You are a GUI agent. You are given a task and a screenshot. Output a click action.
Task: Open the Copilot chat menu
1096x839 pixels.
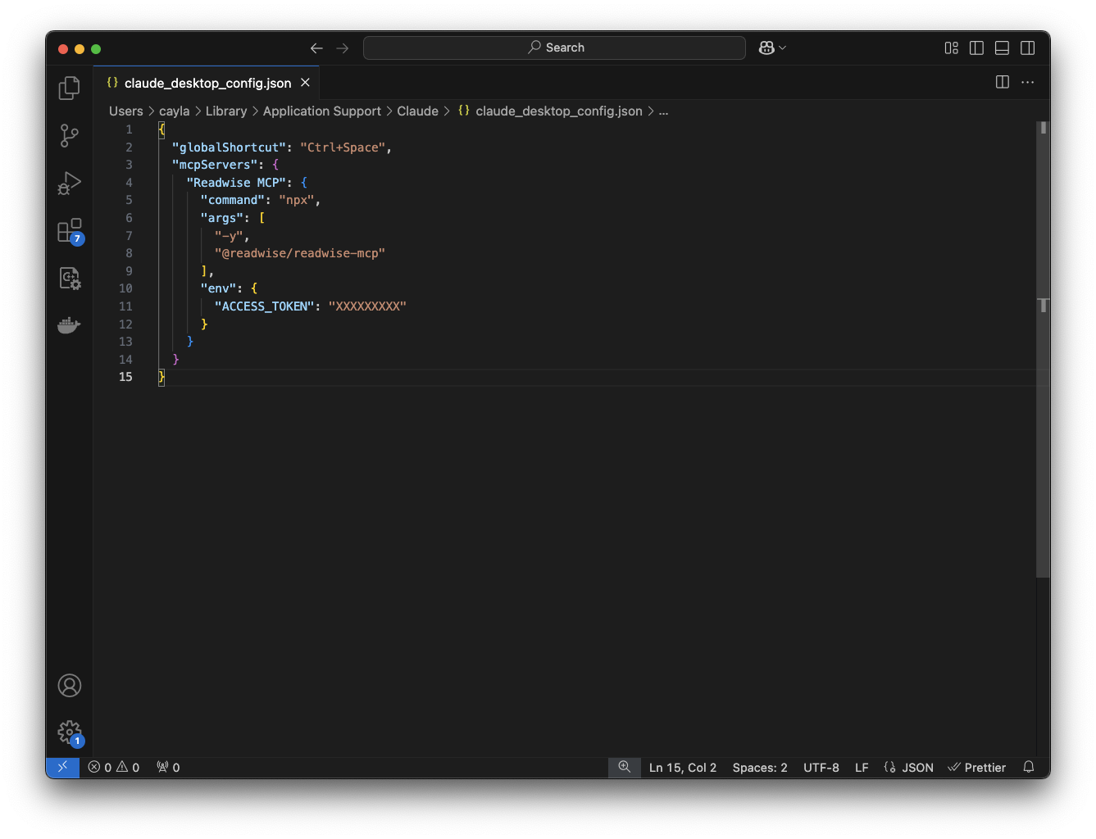point(772,48)
